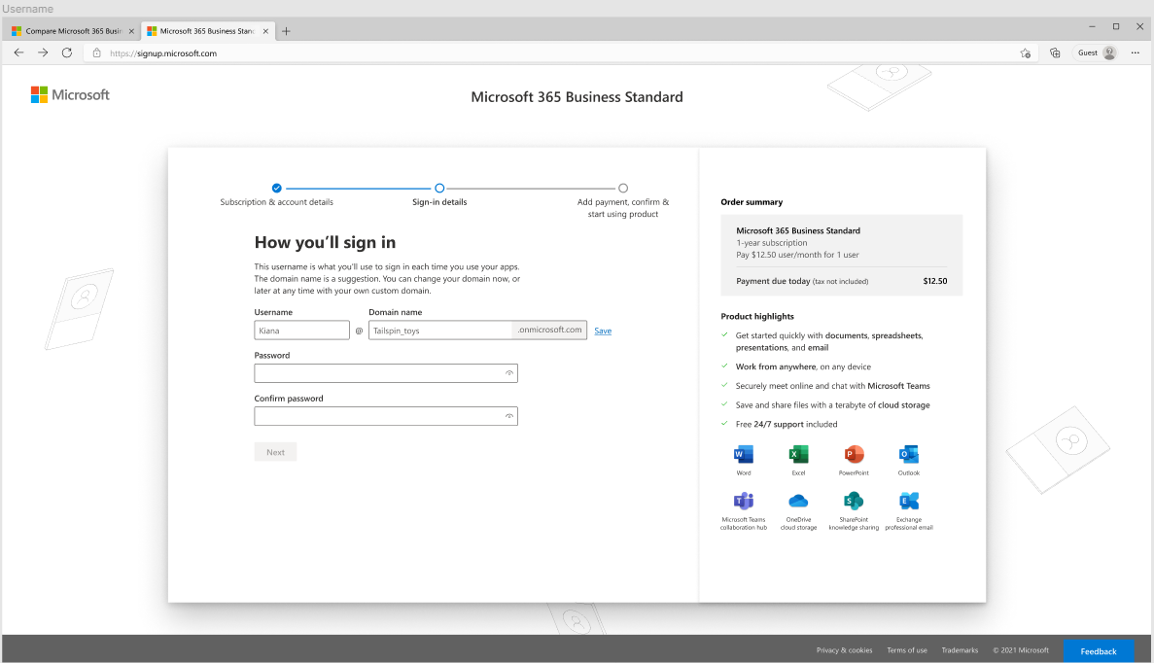Click the lock icon in address bar
Screen dimensions: 1154x663
[96, 52]
